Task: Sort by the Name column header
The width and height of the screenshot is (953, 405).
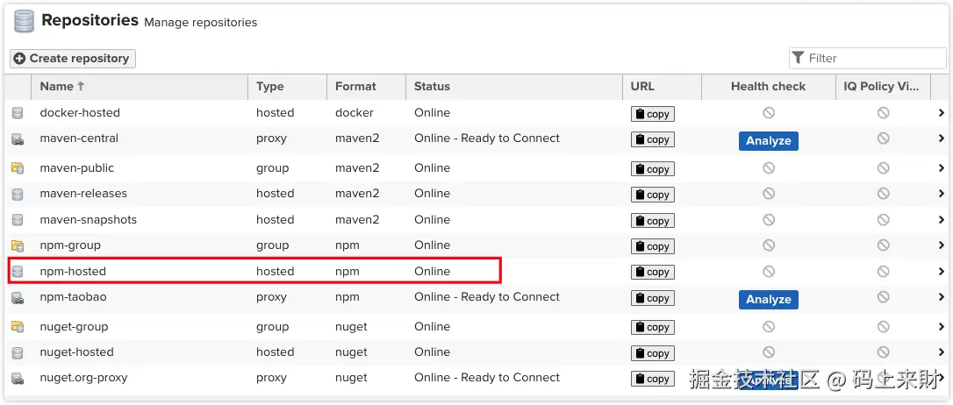Action: (140, 87)
